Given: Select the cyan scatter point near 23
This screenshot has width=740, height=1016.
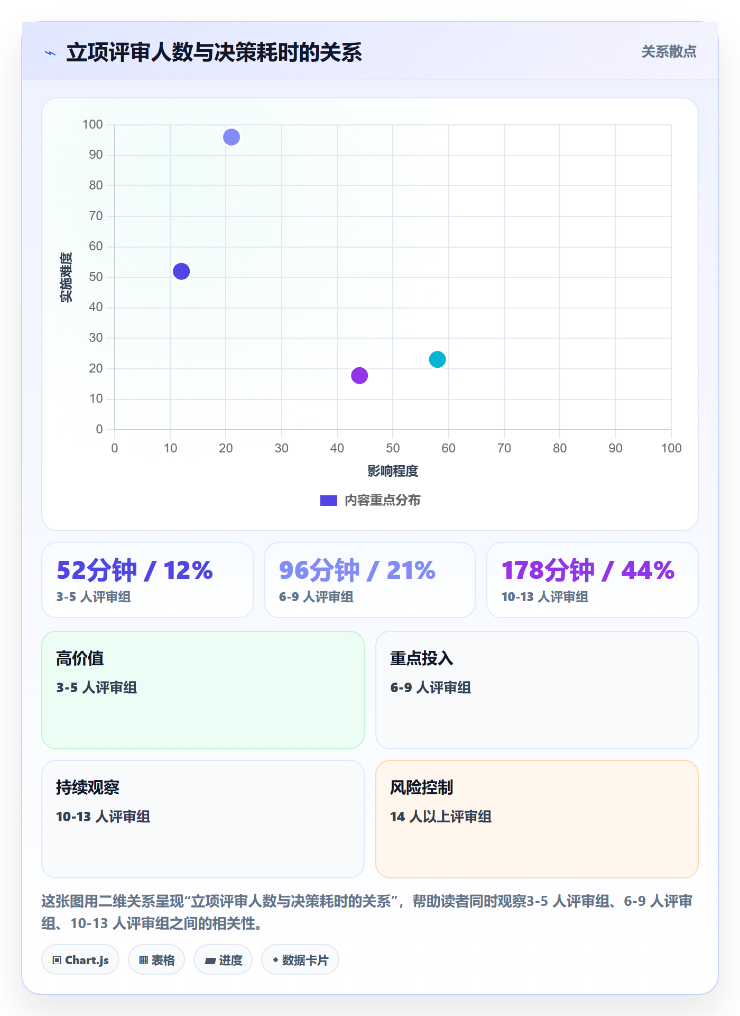Looking at the screenshot, I should (x=437, y=360).
